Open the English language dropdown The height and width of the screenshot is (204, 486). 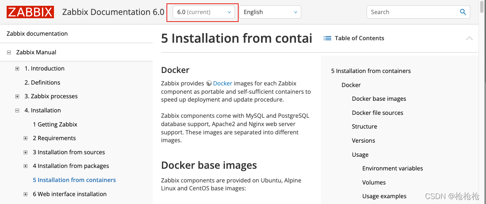pos(270,12)
